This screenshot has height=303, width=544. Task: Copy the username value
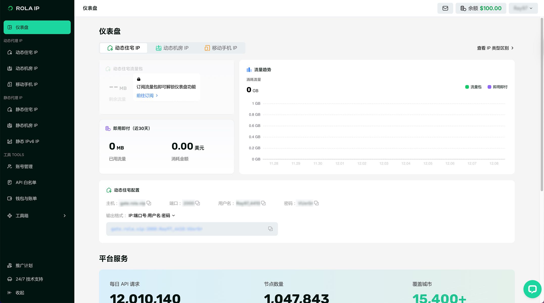[x=263, y=203]
